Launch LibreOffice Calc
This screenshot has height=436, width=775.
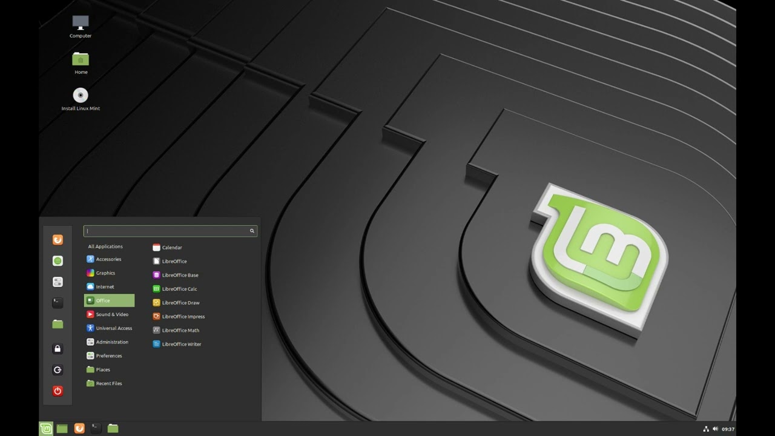click(x=175, y=289)
